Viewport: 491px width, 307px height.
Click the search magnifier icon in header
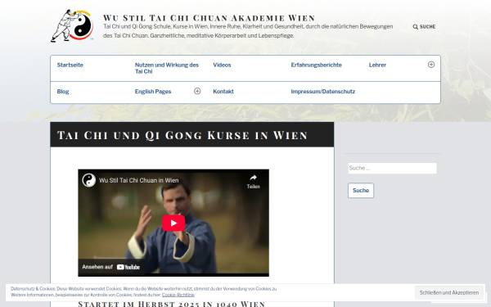pyautogui.click(x=415, y=27)
